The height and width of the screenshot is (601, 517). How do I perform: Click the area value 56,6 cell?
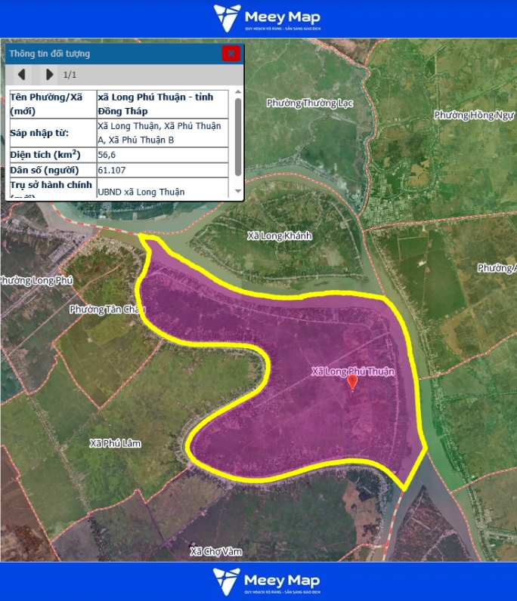(x=107, y=155)
